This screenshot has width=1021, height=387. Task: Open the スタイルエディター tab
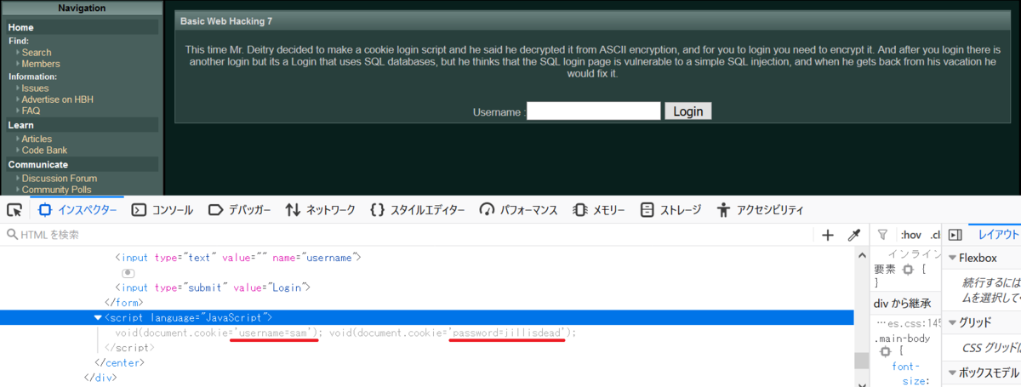pyautogui.click(x=418, y=209)
